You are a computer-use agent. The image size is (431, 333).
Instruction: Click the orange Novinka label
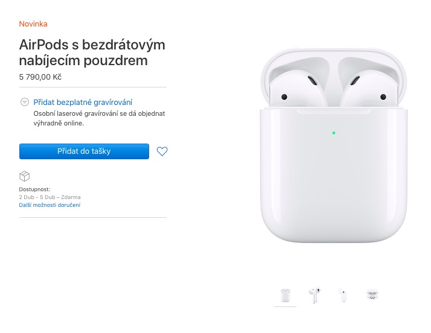pos(33,24)
